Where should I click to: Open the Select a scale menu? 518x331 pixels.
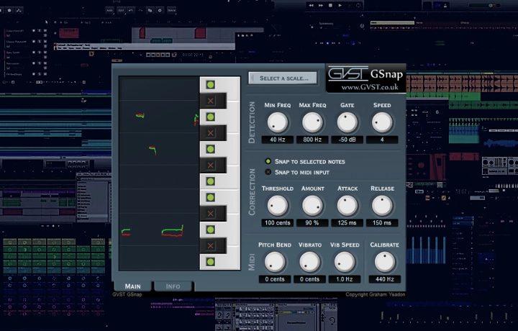point(283,78)
